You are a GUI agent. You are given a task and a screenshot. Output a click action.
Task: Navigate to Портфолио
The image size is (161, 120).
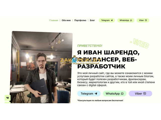click(x=80, y=20)
